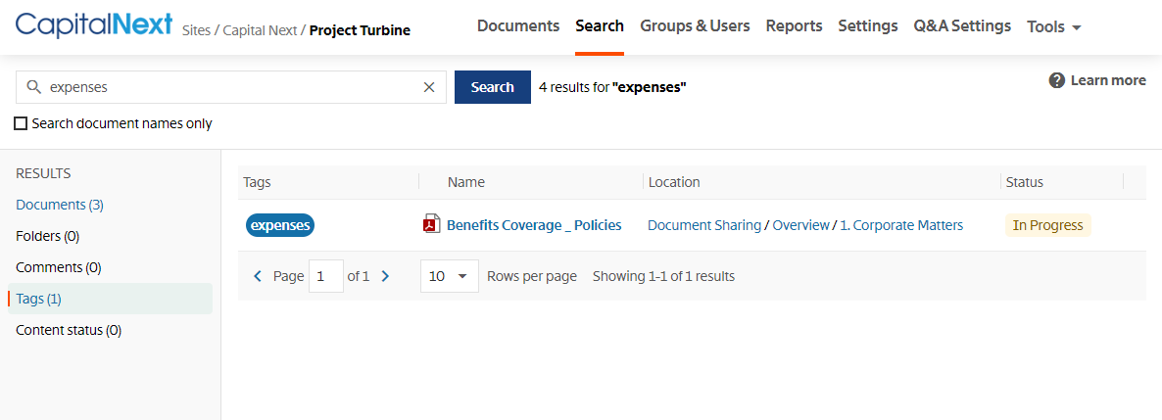Enable Search document names only checkbox
Viewport: 1162px width, 420px height.
[x=21, y=123]
